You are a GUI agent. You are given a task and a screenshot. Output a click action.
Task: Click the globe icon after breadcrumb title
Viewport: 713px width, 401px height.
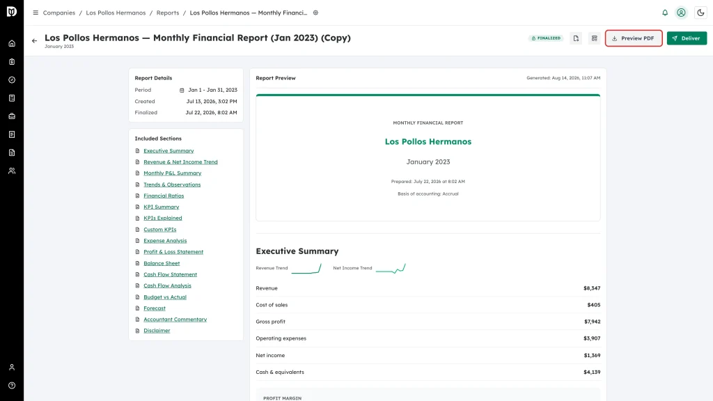(315, 13)
